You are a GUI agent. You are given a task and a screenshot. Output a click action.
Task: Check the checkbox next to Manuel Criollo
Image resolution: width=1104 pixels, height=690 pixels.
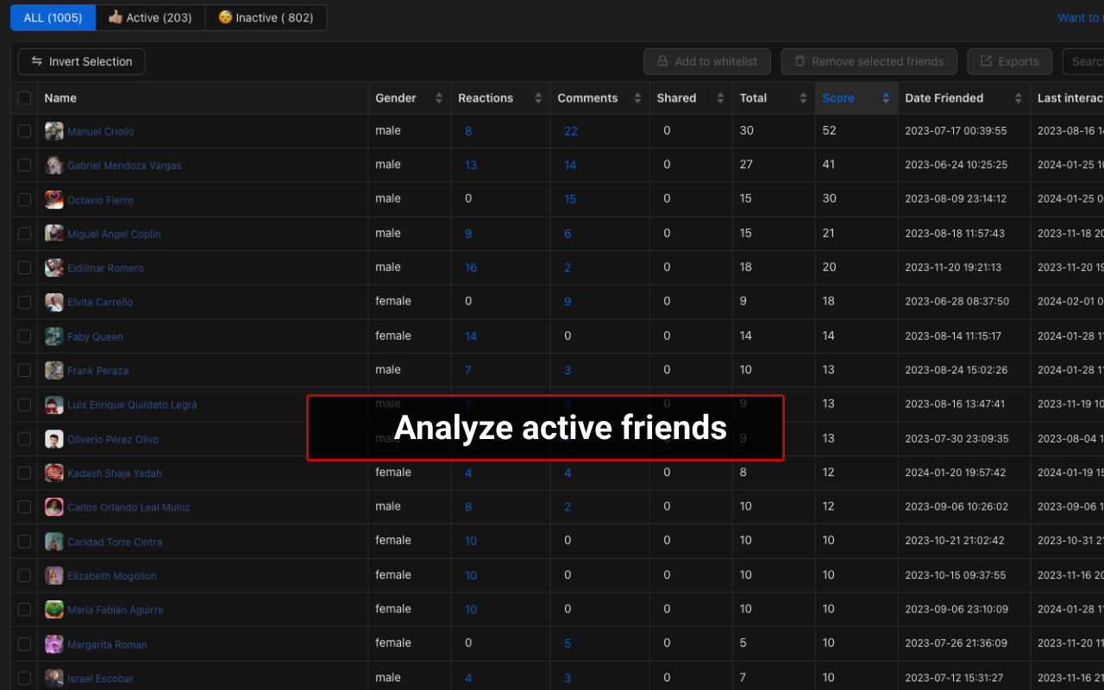click(x=24, y=130)
